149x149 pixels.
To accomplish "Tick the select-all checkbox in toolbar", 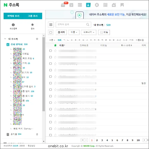I will [51, 32].
